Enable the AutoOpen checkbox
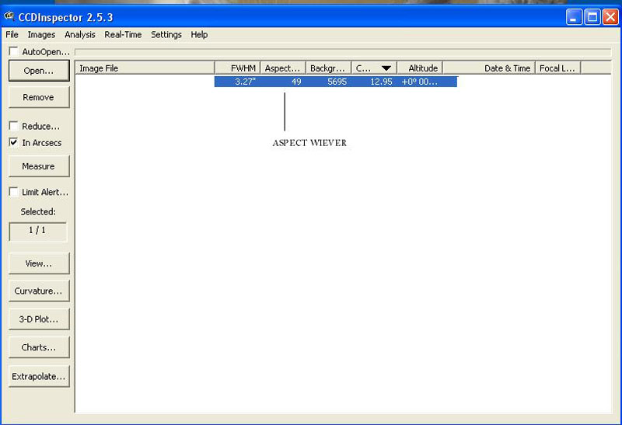The height and width of the screenshot is (425, 622). click(x=13, y=51)
